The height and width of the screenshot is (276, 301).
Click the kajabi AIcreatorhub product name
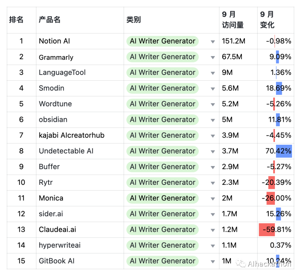(x=71, y=135)
